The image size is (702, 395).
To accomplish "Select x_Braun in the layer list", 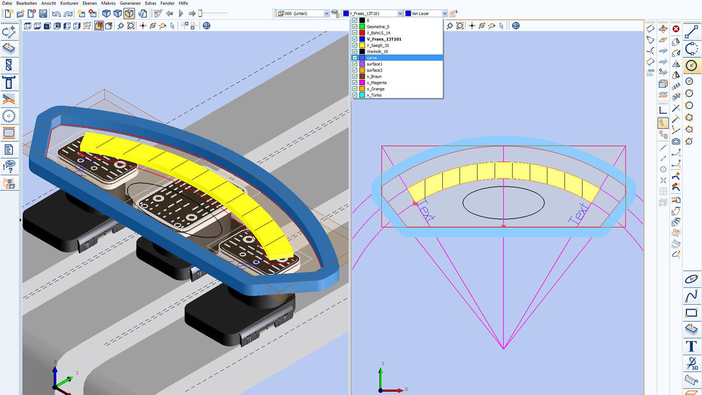I will coord(397,76).
